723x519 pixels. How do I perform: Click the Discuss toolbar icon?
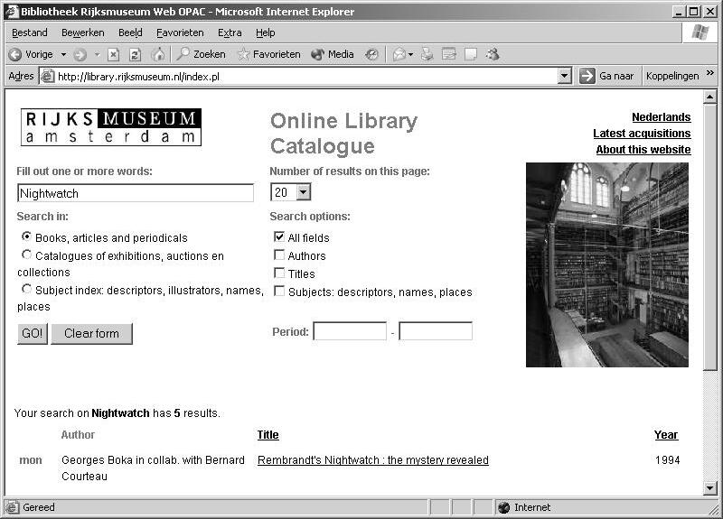tap(470, 54)
